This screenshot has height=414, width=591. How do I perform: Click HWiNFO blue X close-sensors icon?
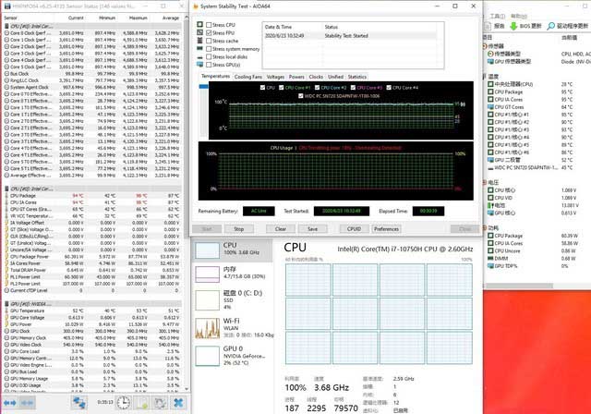178,403
